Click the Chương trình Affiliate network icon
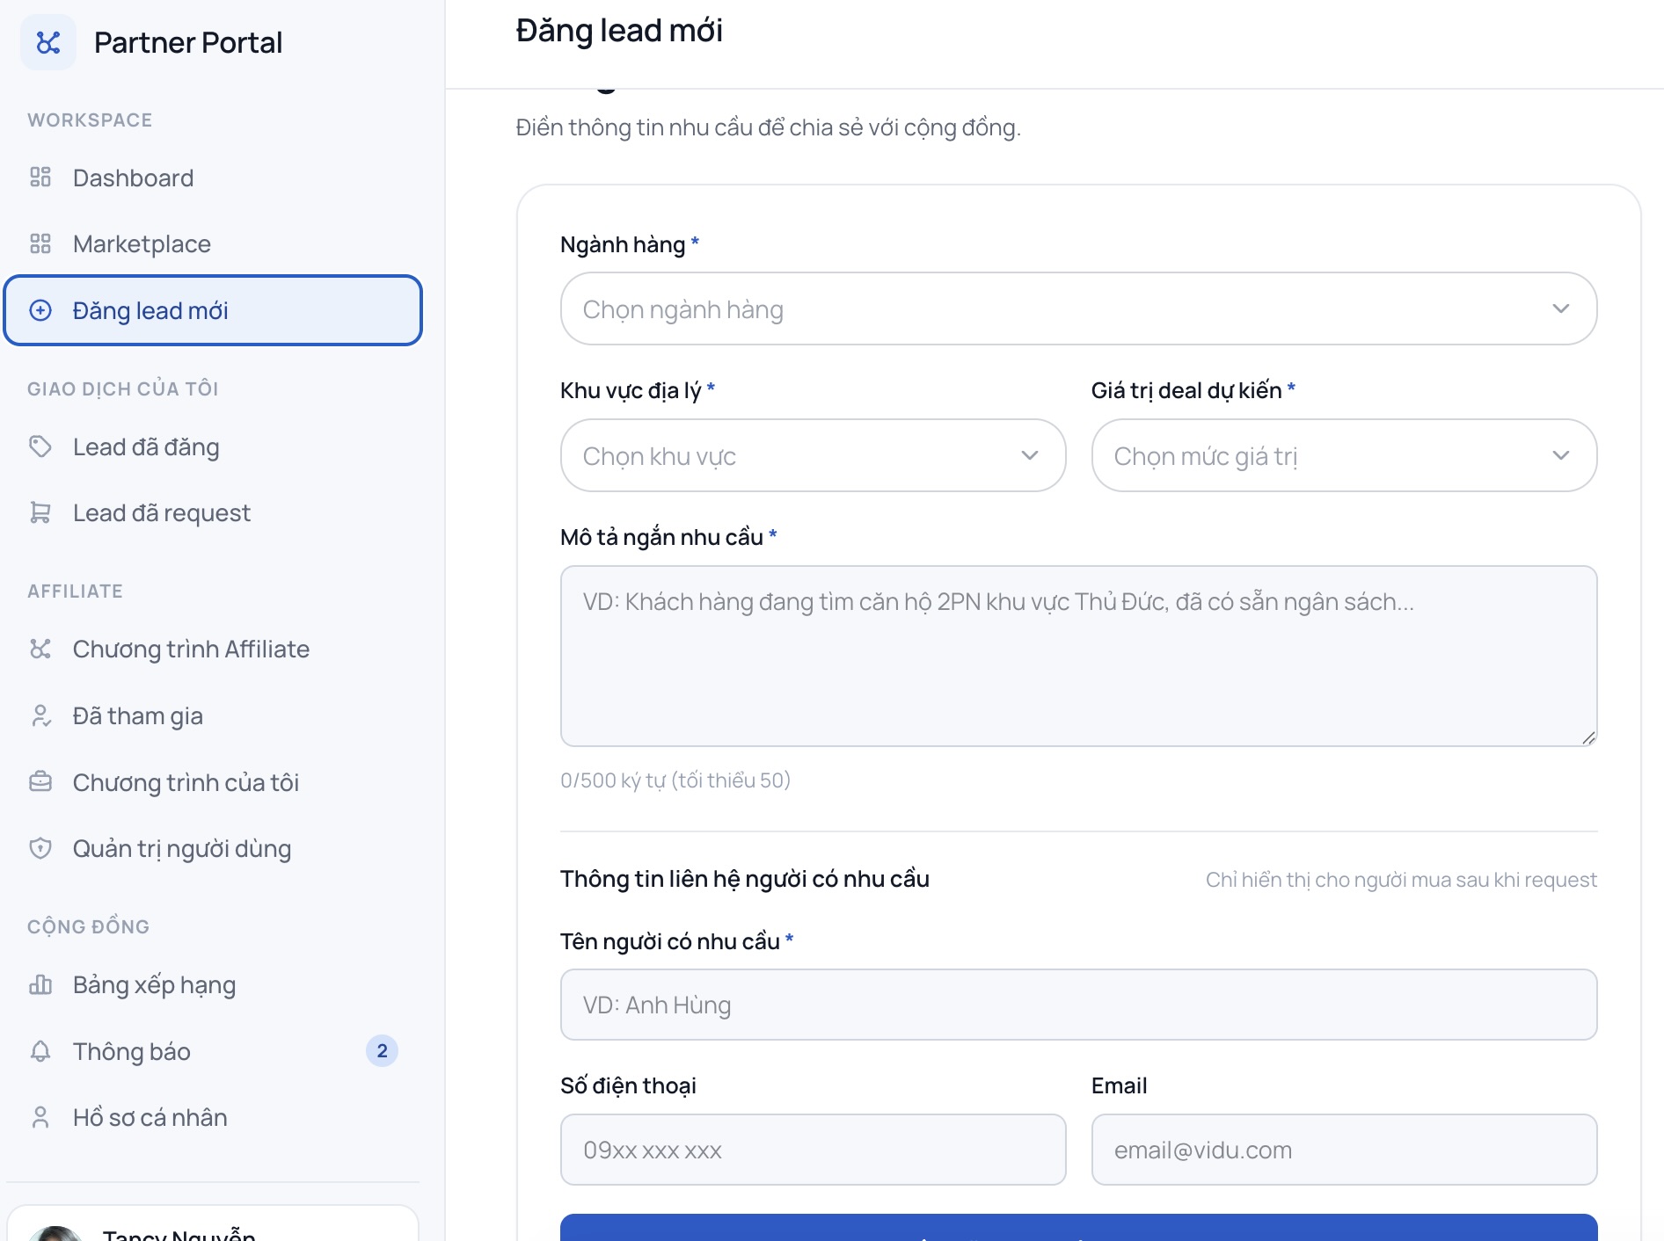The width and height of the screenshot is (1664, 1241). coord(40,649)
